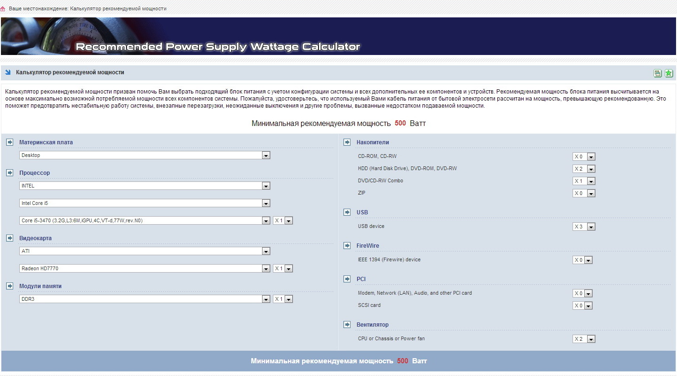Click the green bookmark star icon
The width and height of the screenshot is (677, 376).
click(669, 73)
